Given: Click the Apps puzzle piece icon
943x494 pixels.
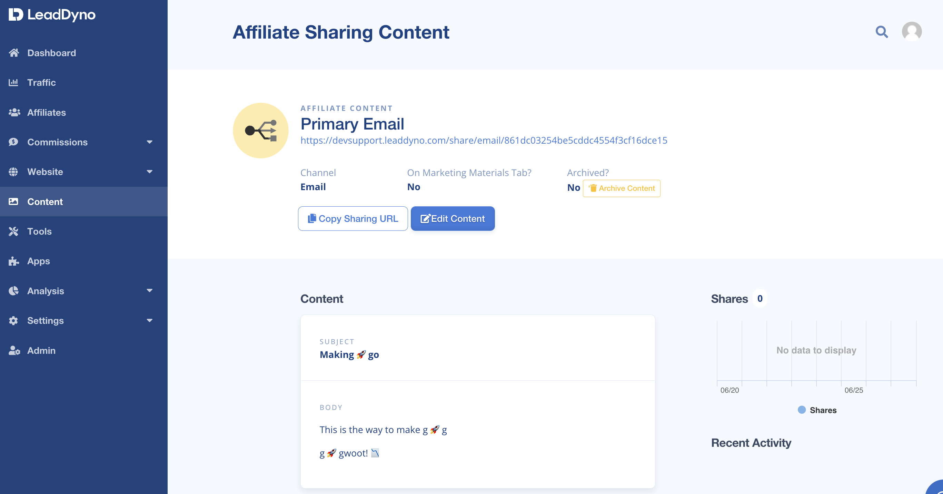Looking at the screenshot, I should [x=13, y=261].
